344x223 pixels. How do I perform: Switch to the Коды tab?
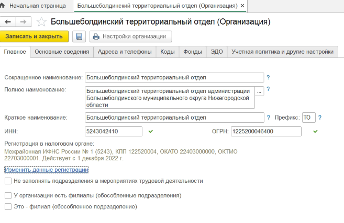pyautogui.click(x=168, y=52)
